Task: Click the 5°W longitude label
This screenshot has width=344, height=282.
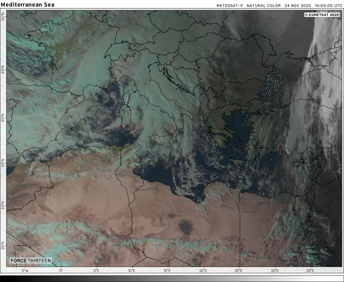Action: [x=25, y=271]
